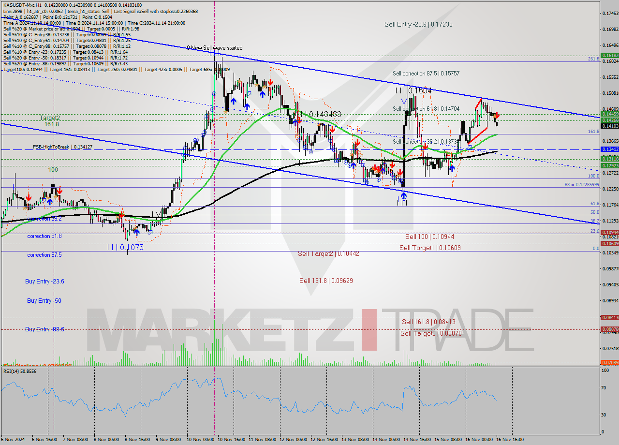619x445 pixels.
Task: Click the '23.6' Fibonacci level label
Action: 595,231
